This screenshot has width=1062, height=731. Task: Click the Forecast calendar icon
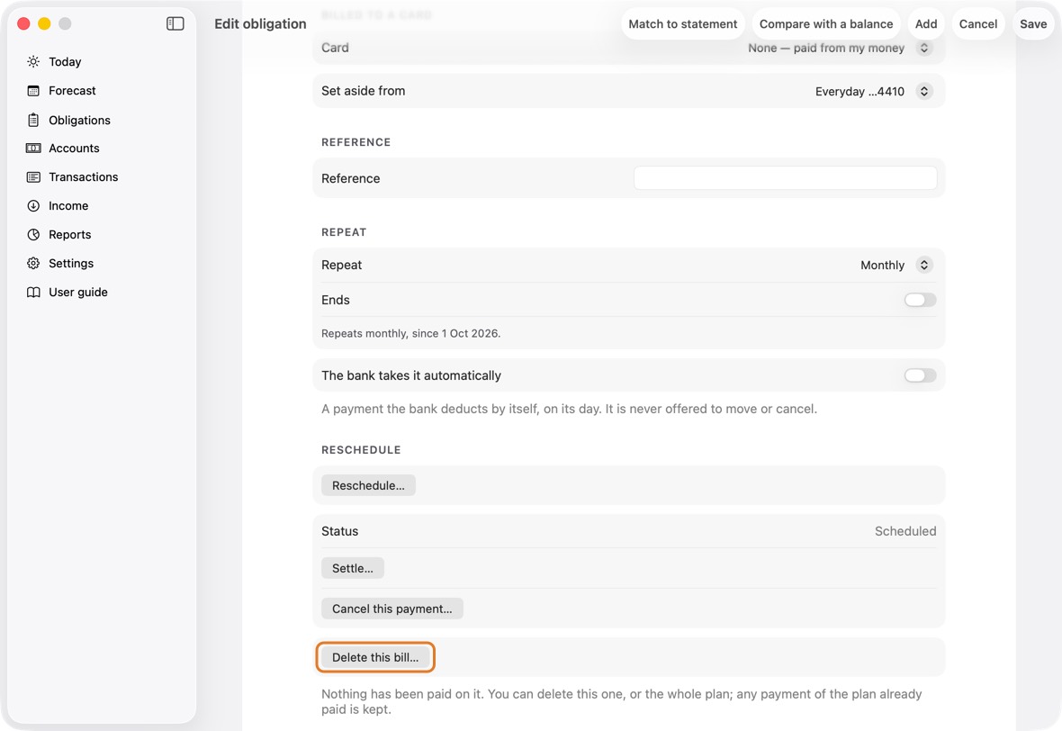[33, 91]
